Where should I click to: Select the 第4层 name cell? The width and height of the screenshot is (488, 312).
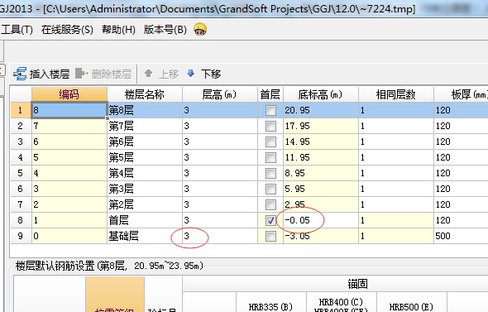coord(145,173)
